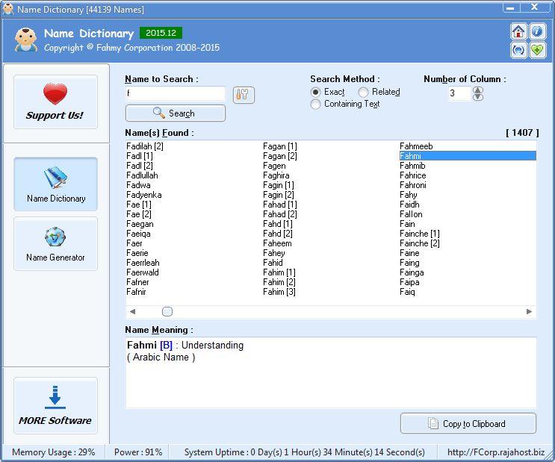
Task: Click the 2015.12 version badge
Action: pos(161,33)
